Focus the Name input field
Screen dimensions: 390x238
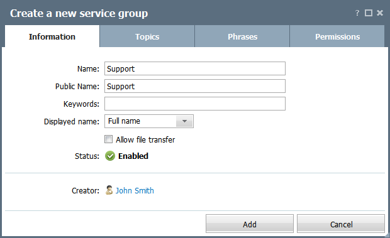point(195,68)
